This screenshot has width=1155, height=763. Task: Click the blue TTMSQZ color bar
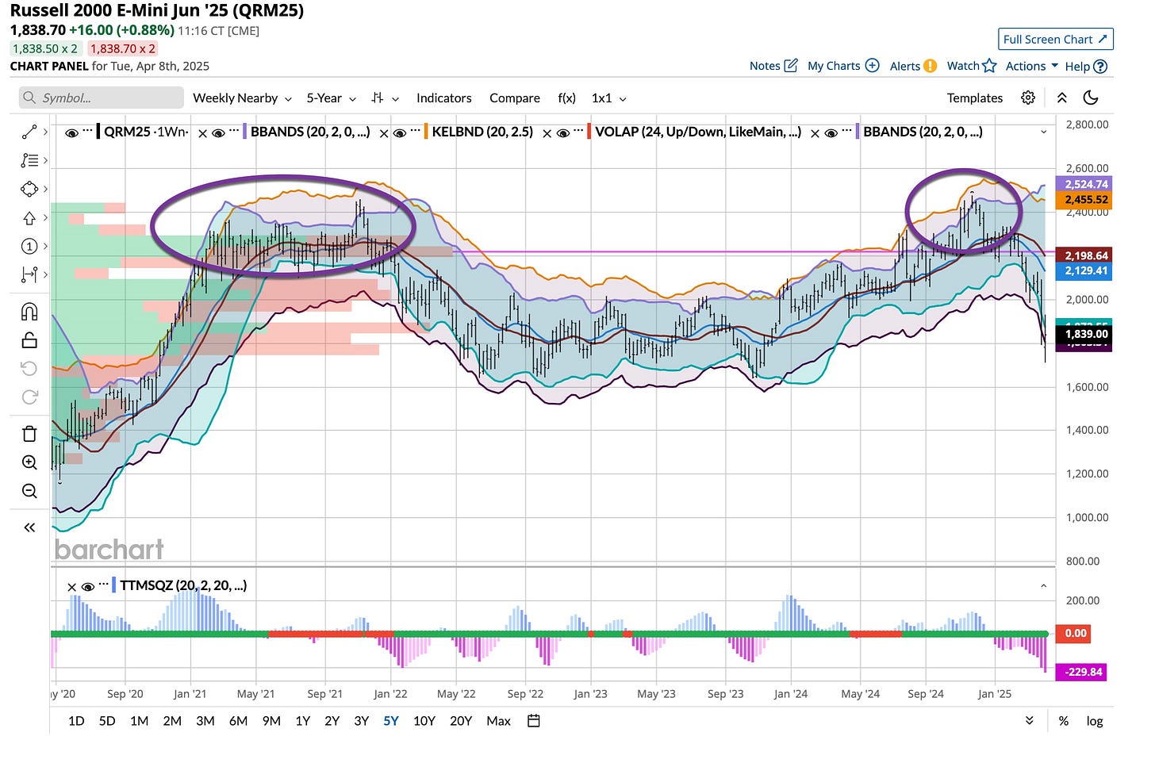[114, 585]
